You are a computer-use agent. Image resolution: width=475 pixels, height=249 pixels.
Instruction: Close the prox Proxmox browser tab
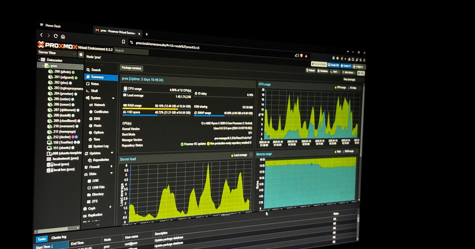click(x=140, y=33)
